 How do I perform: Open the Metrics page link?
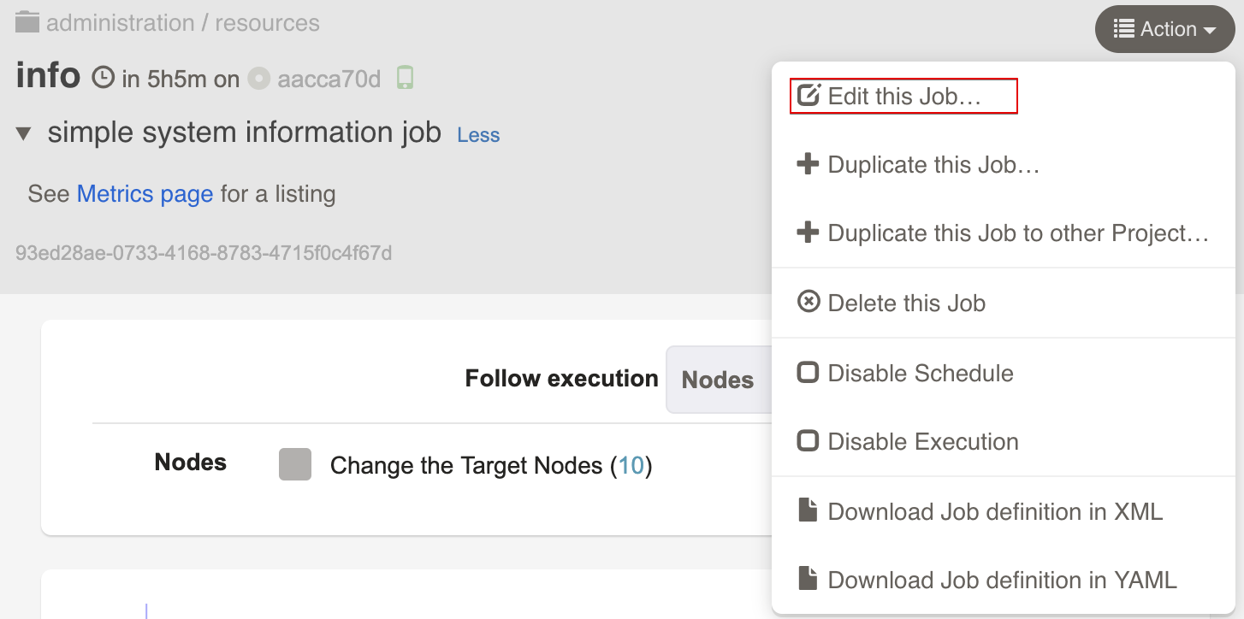point(145,194)
